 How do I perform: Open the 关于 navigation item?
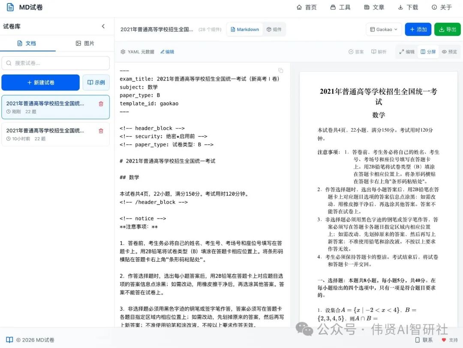(x=442, y=7)
